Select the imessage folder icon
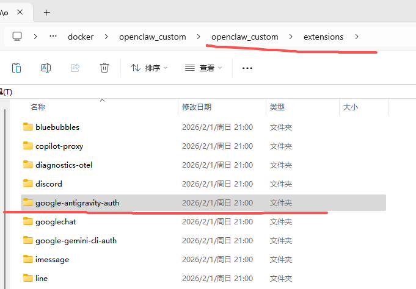This screenshot has width=416, height=289. pyautogui.click(x=28, y=259)
